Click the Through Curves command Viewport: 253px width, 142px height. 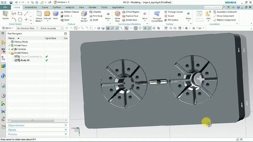point(174,12)
